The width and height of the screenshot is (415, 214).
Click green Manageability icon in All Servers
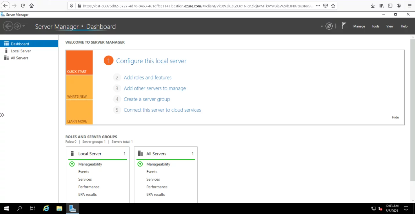coord(140,164)
